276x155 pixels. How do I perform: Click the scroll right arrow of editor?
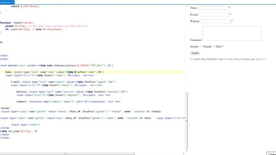pyautogui.click(x=183, y=154)
